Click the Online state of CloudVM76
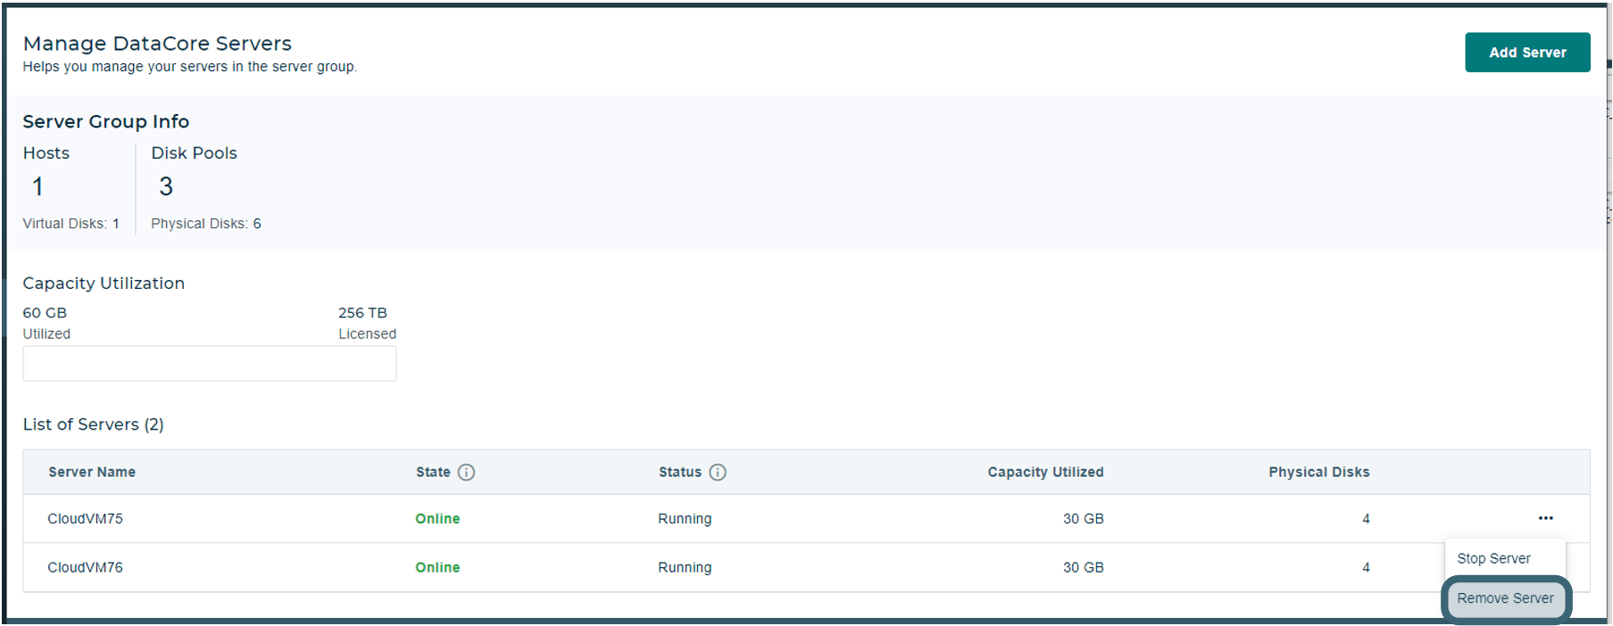Image resolution: width=1613 pixels, height=626 pixels. (x=437, y=567)
